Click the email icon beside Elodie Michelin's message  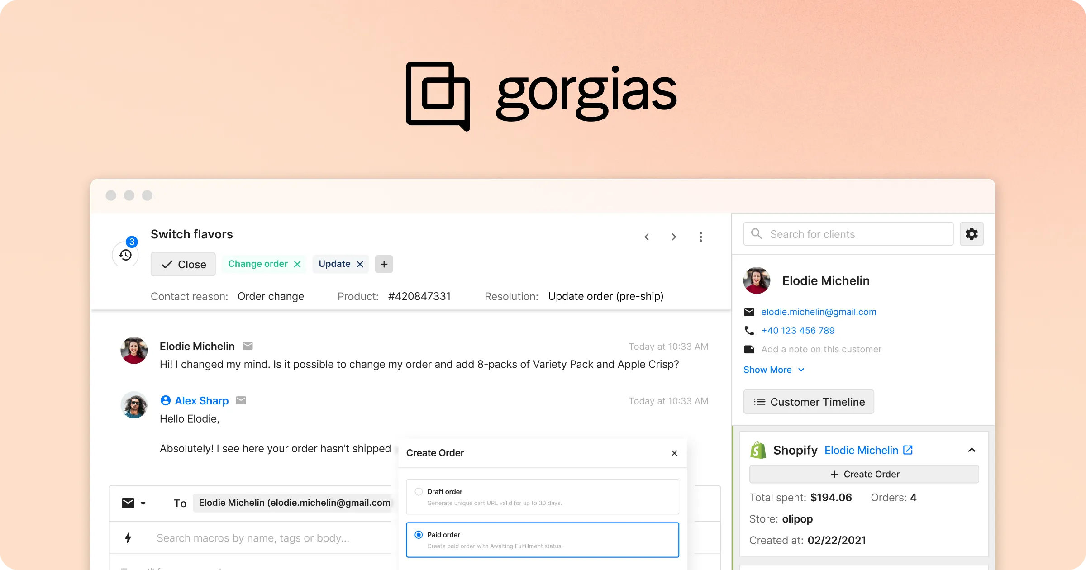(248, 346)
